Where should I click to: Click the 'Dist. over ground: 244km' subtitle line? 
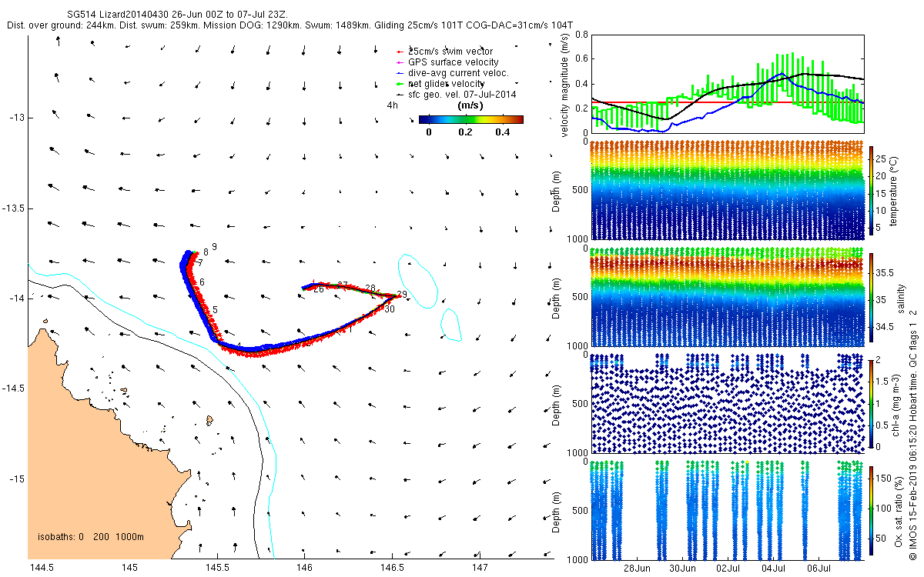pyautogui.click(x=289, y=25)
